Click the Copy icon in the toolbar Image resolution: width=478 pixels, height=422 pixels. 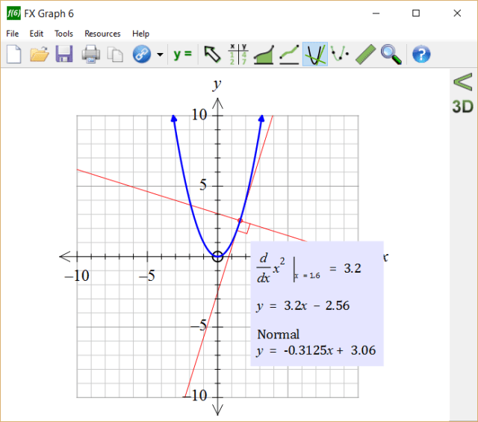click(x=115, y=55)
